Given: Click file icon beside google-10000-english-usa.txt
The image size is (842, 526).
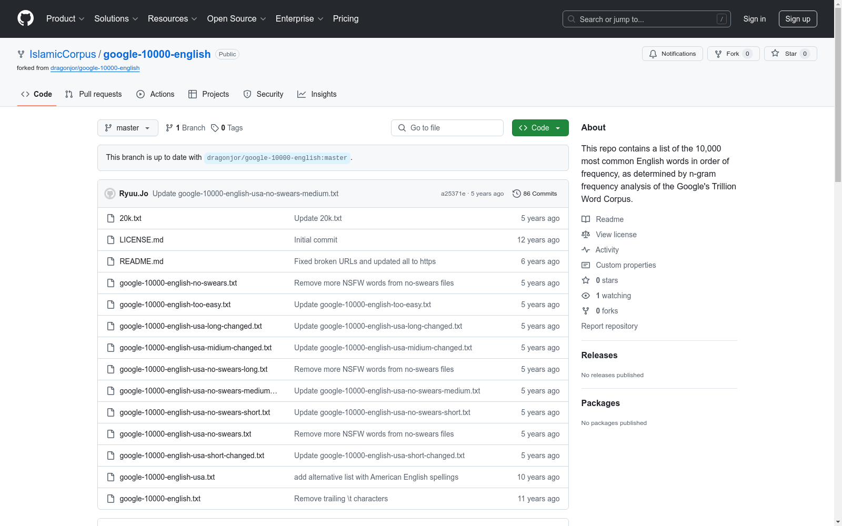Looking at the screenshot, I should click(111, 477).
